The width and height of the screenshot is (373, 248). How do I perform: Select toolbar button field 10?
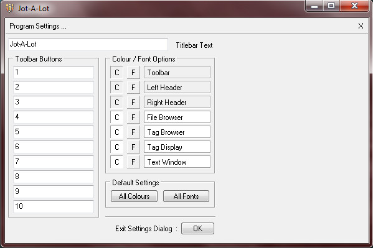[54, 206]
